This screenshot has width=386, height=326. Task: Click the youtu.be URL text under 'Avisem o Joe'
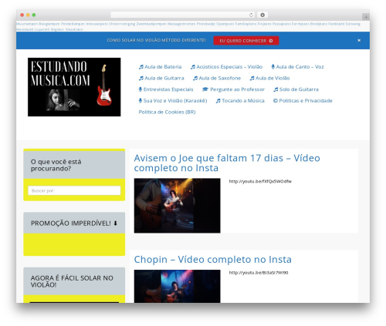pos(260,181)
